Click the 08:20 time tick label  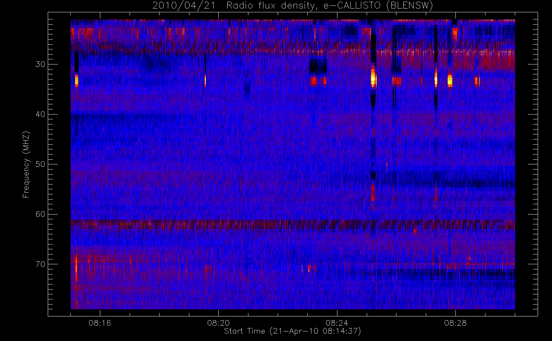[x=218, y=323]
